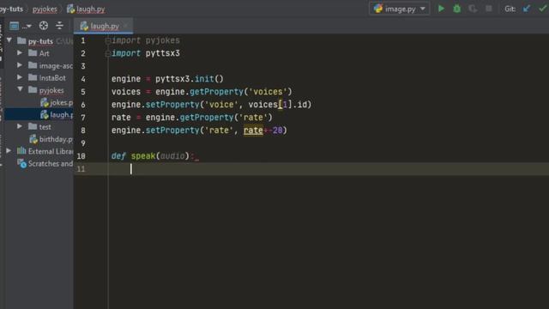Click the Git commit checkmark icon

pyautogui.click(x=543, y=9)
